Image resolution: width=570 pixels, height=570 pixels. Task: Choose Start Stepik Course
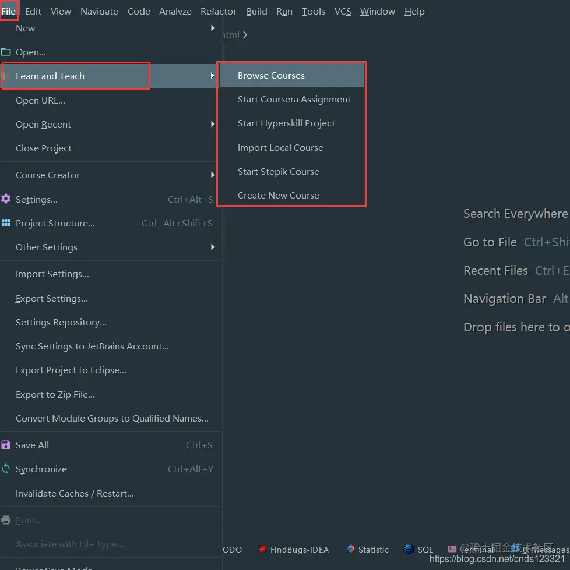[291, 172]
